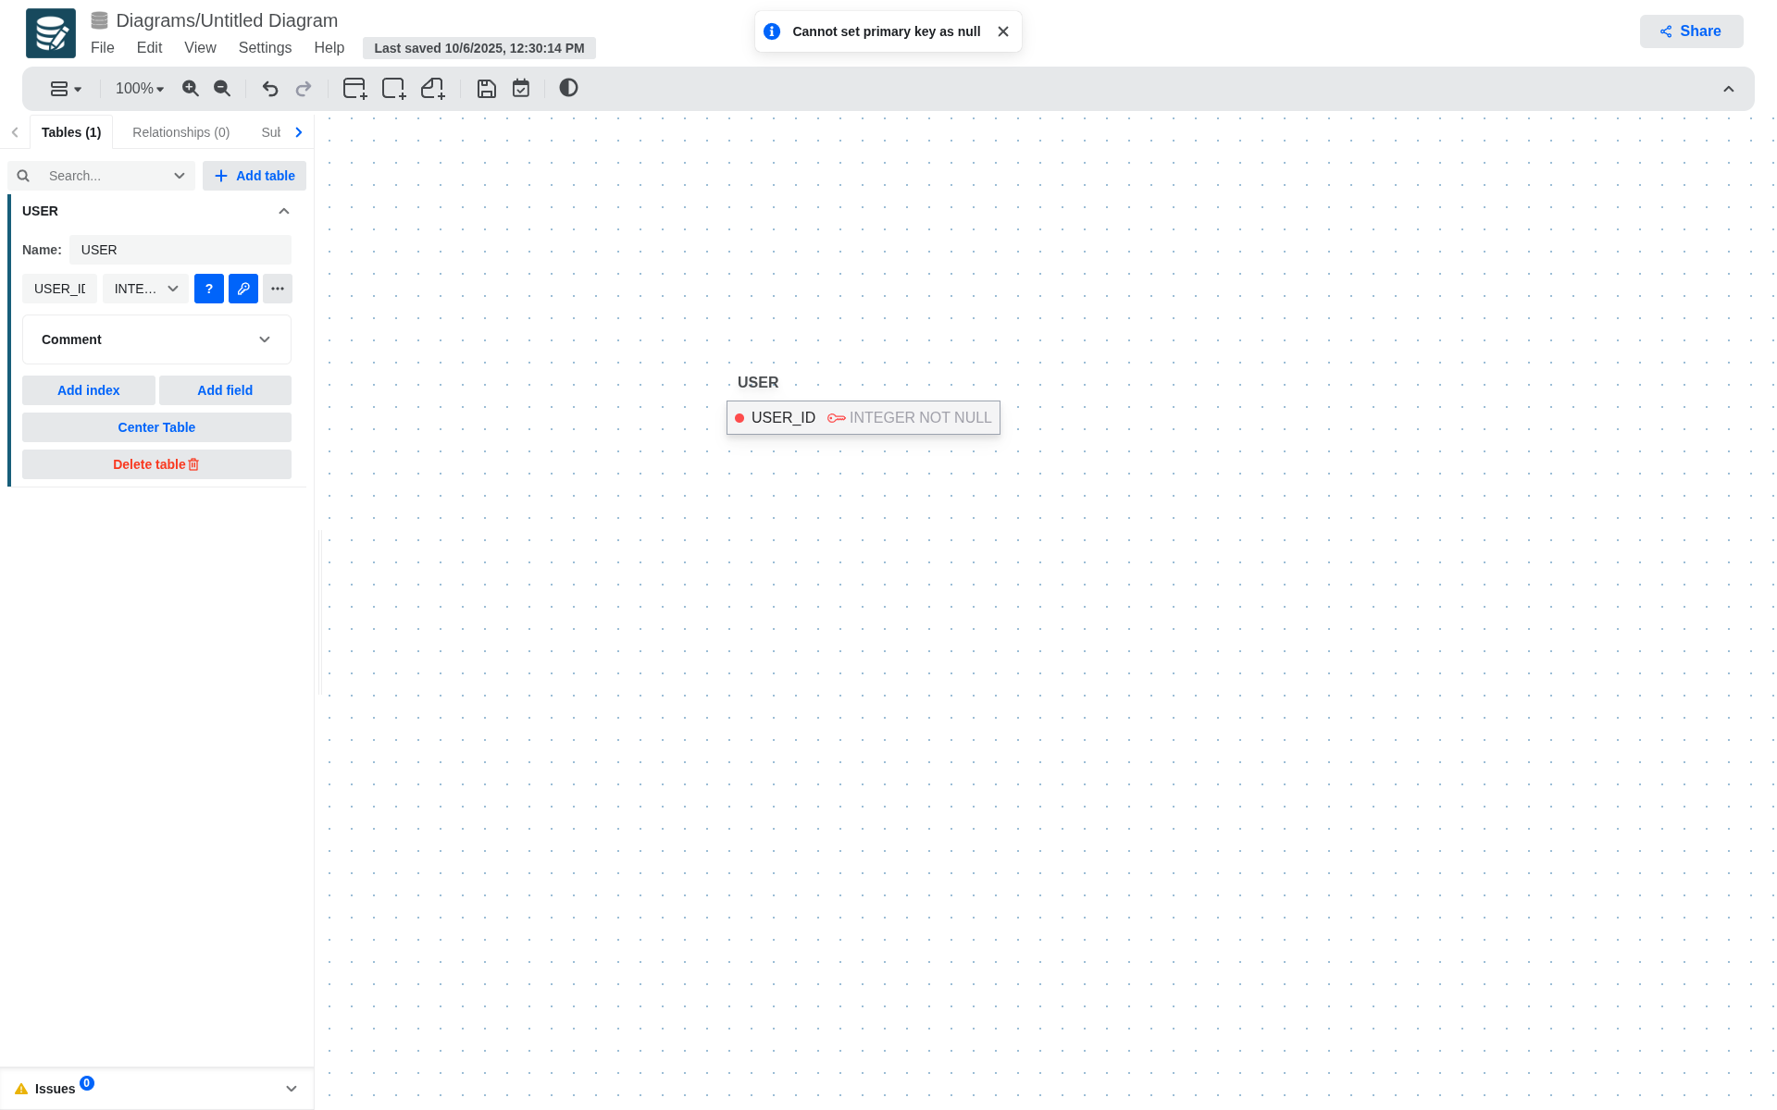Click the red color dot on the USER_ID row
Screen dimensions: 1777x1110
coord(739,418)
